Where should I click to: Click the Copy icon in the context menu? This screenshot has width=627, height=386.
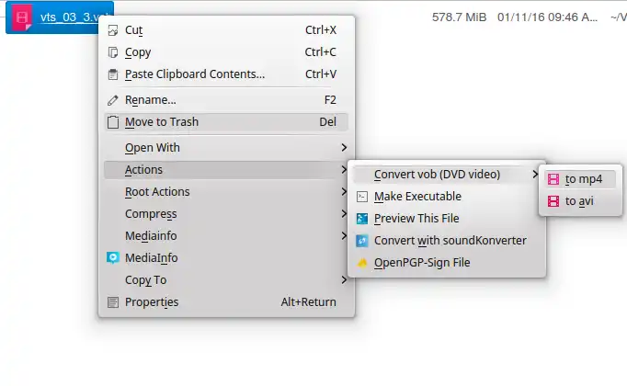coord(113,52)
